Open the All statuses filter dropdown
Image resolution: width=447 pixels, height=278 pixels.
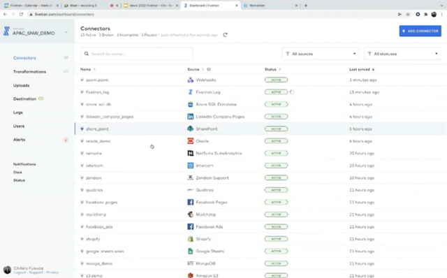(x=402, y=54)
